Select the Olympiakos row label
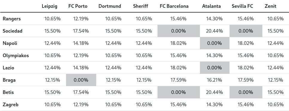The image size is (289, 111). click(16, 56)
